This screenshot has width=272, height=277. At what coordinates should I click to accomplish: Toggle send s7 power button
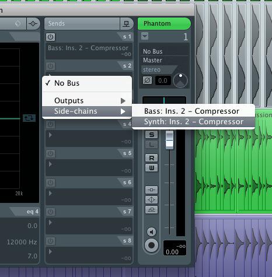point(50,212)
